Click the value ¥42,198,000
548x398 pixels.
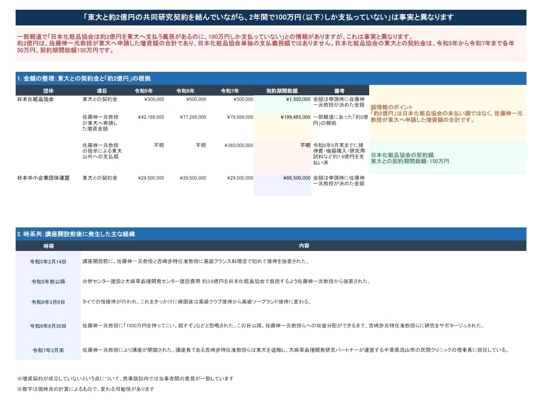(151, 117)
